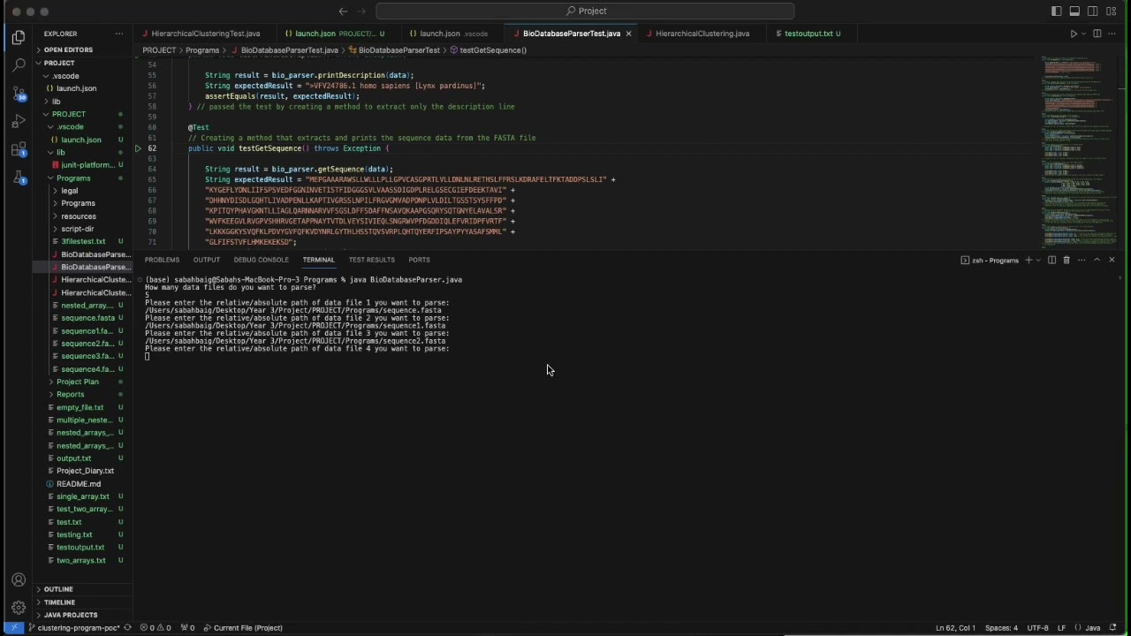This screenshot has width=1131, height=636.
Task: Open the Explorer view in activity bar
Action: [x=19, y=37]
